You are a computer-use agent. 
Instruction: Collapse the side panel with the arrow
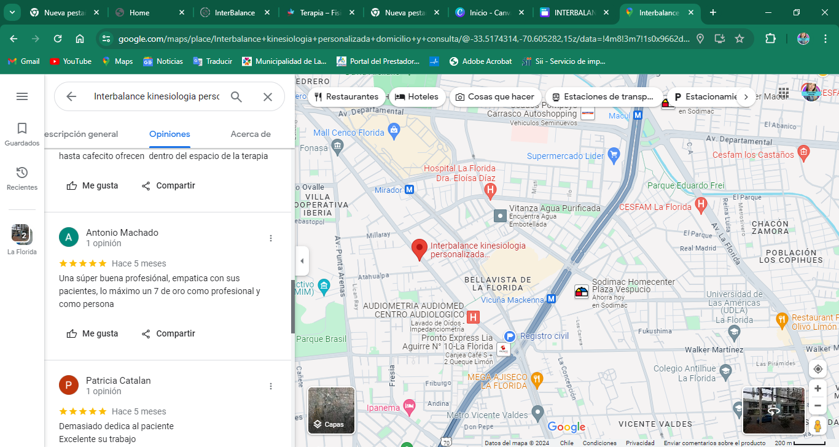[x=302, y=261]
